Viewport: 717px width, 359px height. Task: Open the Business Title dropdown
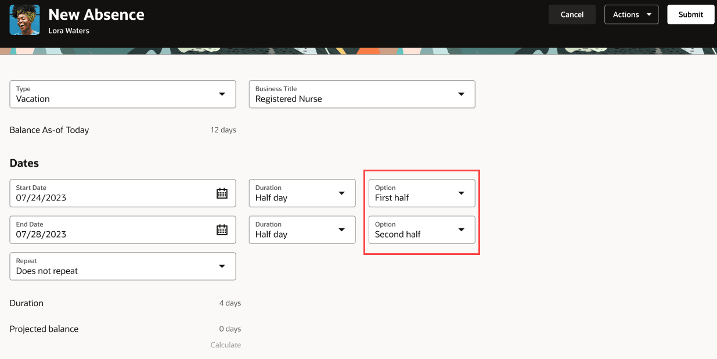click(x=461, y=94)
